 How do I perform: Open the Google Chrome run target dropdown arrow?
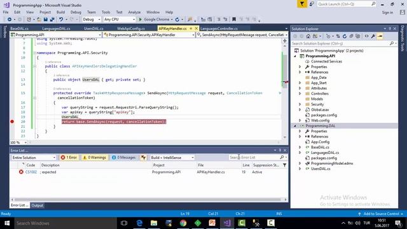(172, 20)
